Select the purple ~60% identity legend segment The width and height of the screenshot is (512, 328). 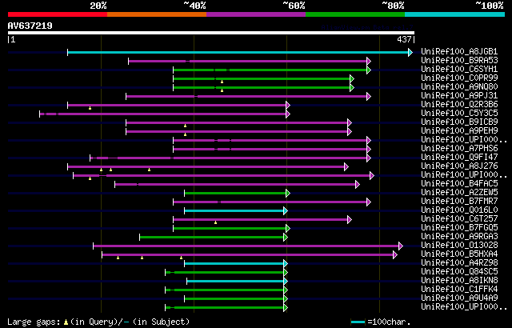pos(256,14)
